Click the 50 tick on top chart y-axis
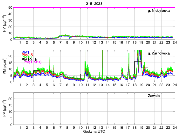Viewport: 178px width, 134px height. 10,8
